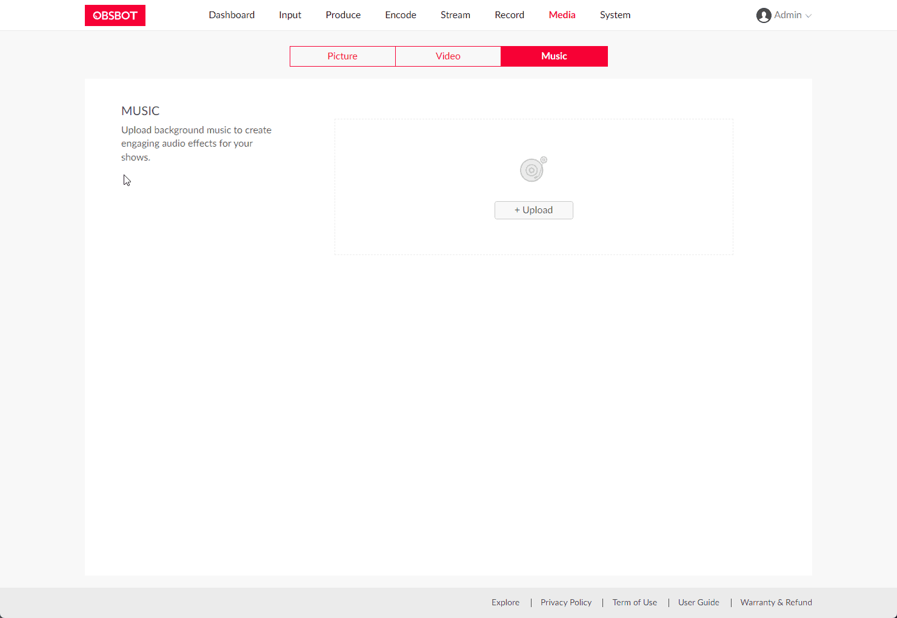897x618 pixels.
Task: Navigate to the Encode page
Action: click(401, 15)
